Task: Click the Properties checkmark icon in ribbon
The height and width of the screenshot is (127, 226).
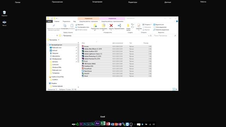Action: (x=139, y=25)
